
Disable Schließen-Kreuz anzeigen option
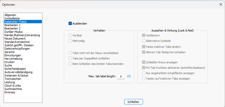coord(144,62)
